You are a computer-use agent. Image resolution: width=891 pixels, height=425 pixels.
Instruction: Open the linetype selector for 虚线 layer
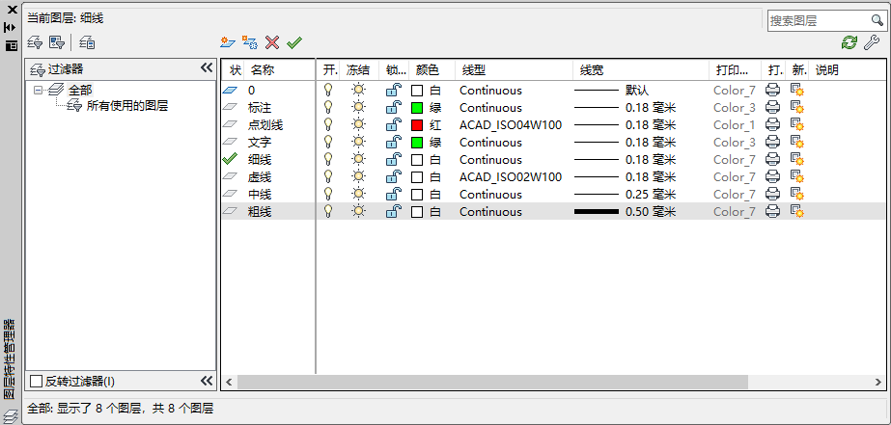(510, 177)
